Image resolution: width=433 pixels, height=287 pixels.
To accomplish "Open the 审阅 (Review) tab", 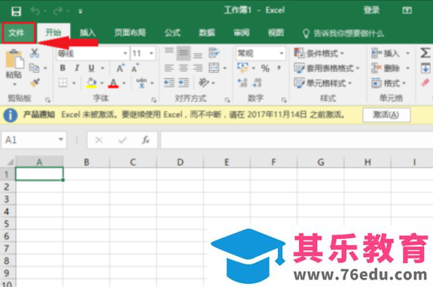I will coord(242,33).
